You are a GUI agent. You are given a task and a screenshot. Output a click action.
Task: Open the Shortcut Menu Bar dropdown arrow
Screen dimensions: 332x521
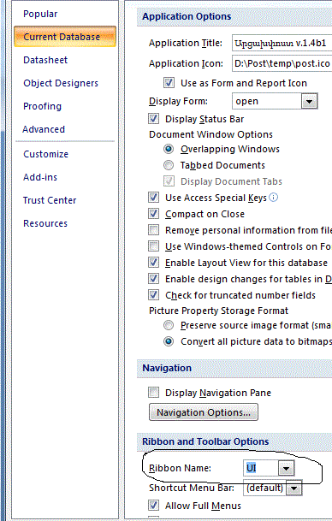pos(293,488)
